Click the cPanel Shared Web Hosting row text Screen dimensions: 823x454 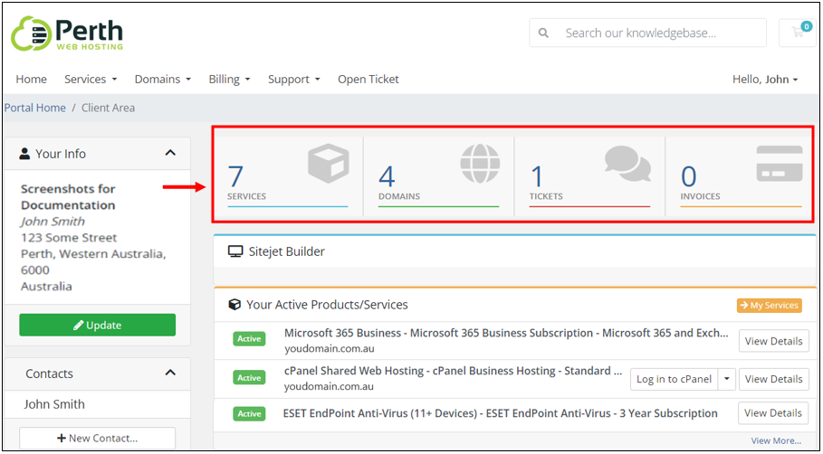coord(453,371)
